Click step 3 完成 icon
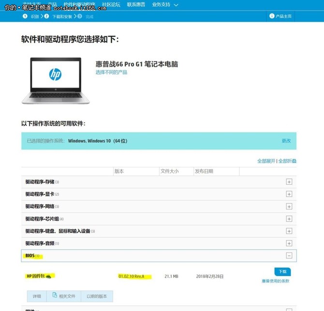The height and width of the screenshot is (311, 324). pos(80,16)
